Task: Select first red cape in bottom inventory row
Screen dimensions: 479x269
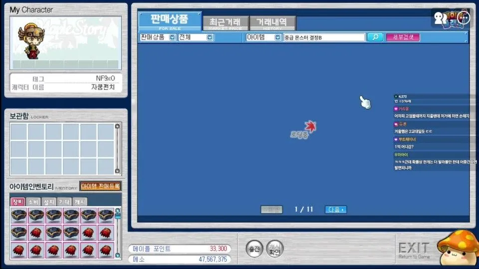Action: pos(19,251)
